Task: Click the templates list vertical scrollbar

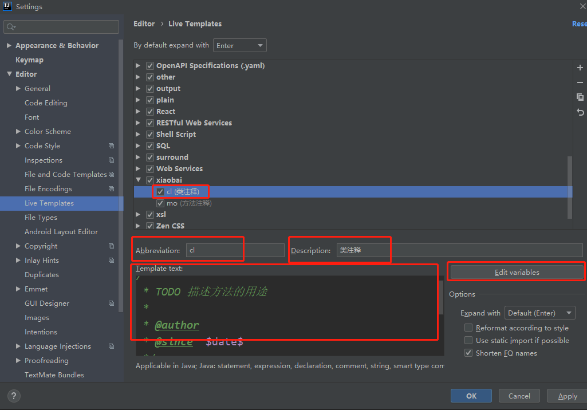Action: [570, 187]
